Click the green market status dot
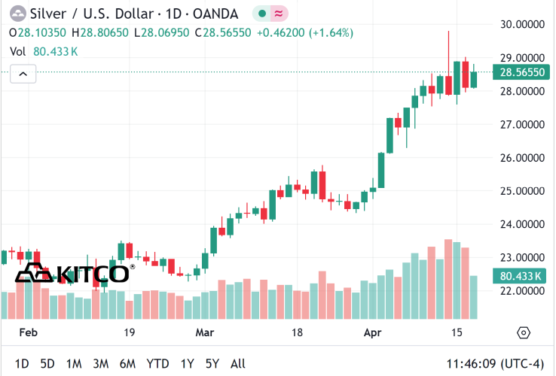Image resolution: width=556 pixels, height=376 pixels. pos(262,14)
